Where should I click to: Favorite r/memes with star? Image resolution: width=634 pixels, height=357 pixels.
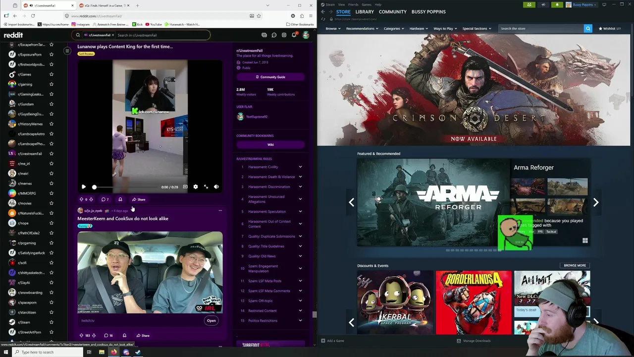tap(51, 183)
